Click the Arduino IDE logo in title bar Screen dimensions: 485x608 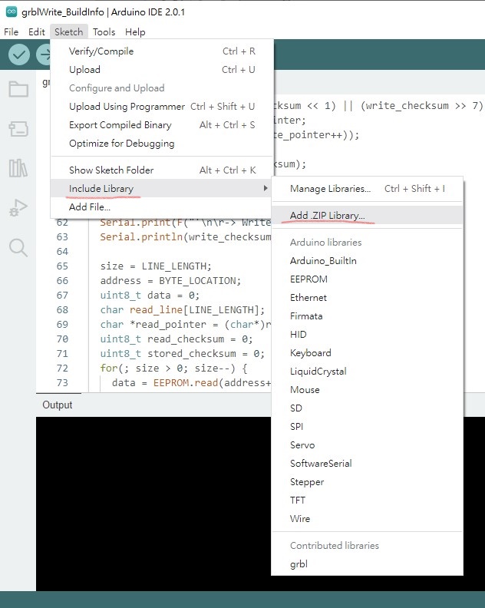click(12, 12)
